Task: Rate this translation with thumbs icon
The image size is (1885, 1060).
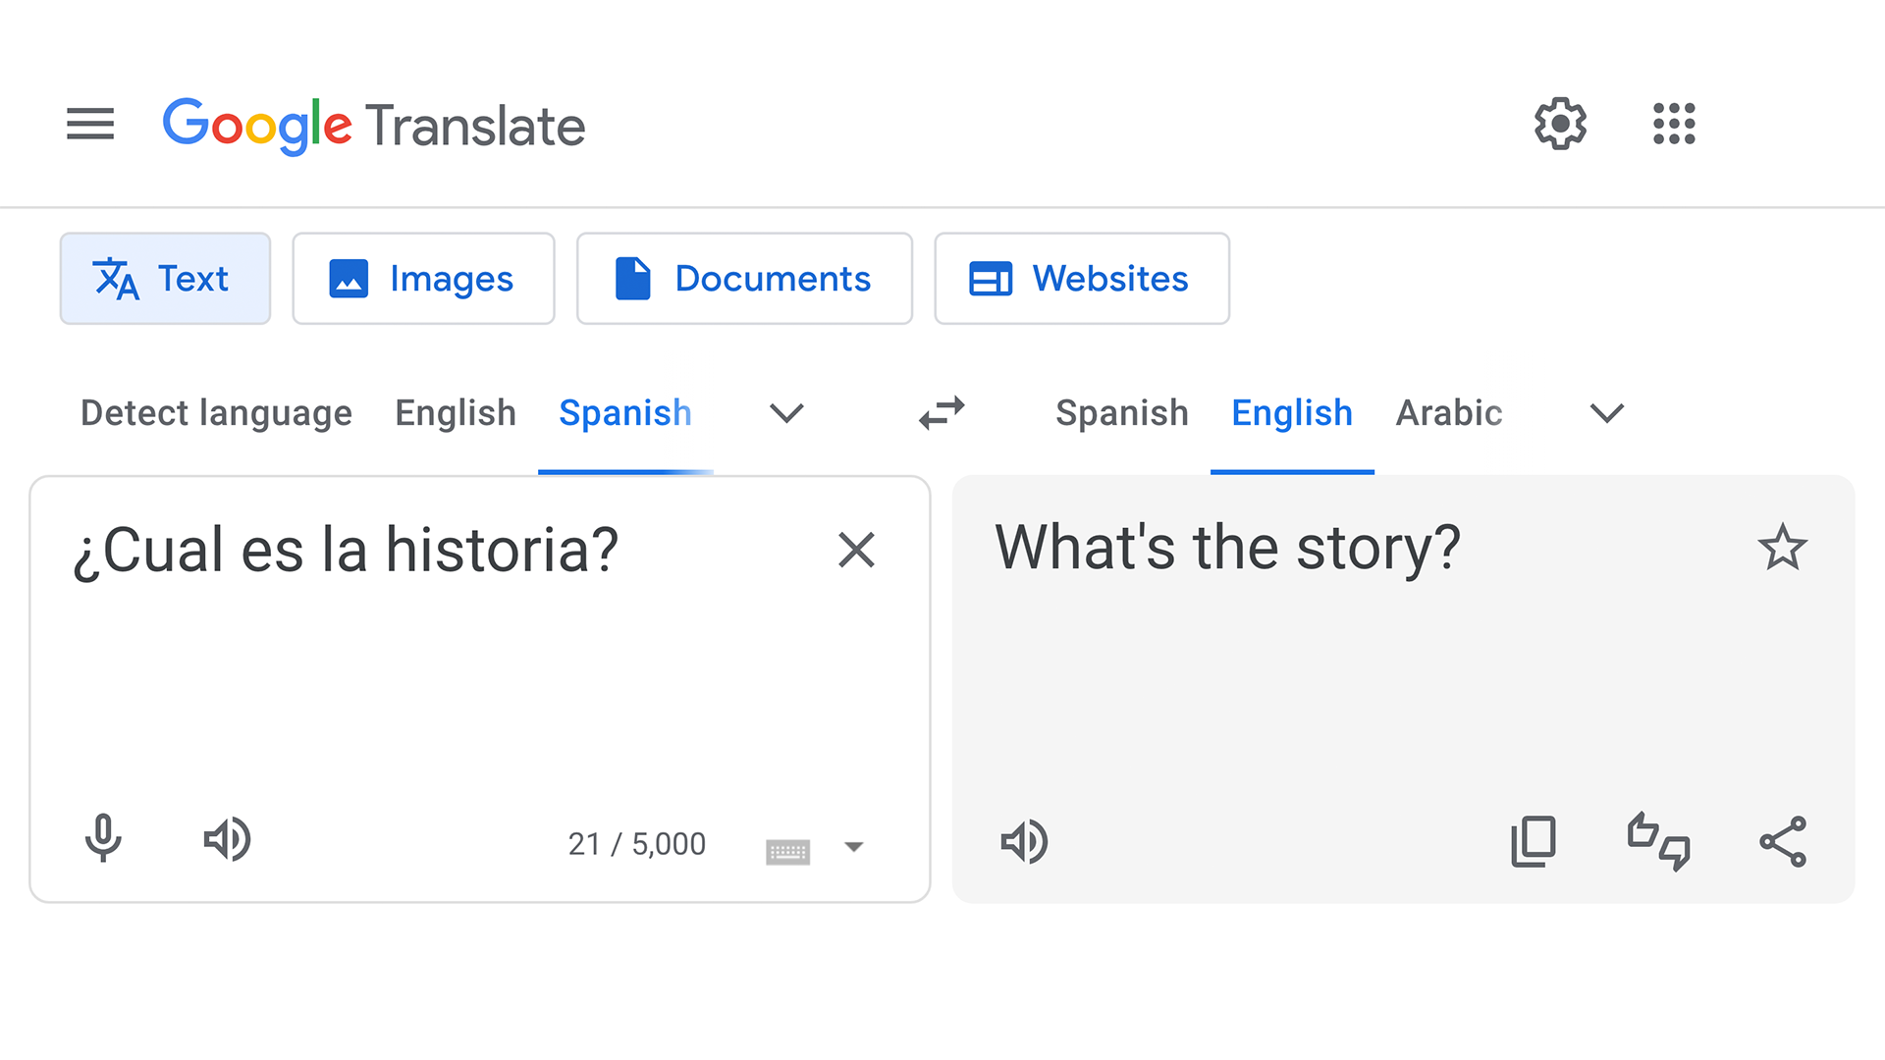Action: 1658,842
